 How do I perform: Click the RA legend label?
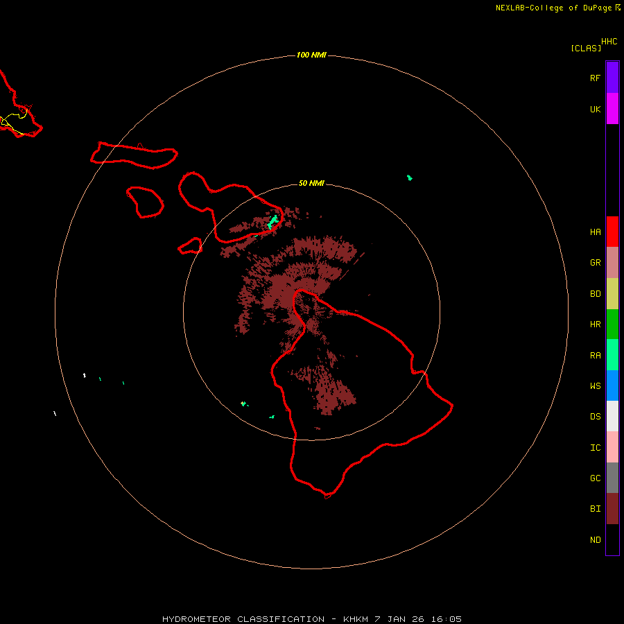click(595, 356)
